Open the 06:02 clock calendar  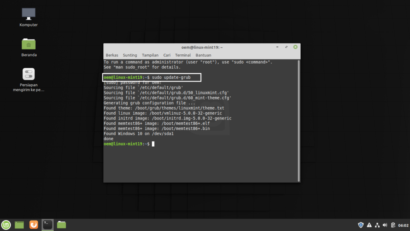pos(403,225)
